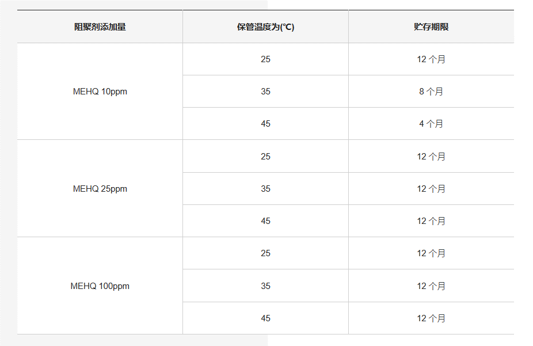Click the 8 个月 storage period cell
This screenshot has width=533, height=346.
(x=431, y=92)
